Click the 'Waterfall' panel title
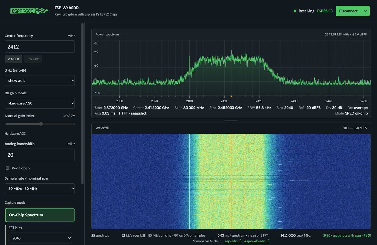The width and height of the screenshot is (377, 245). (102, 128)
